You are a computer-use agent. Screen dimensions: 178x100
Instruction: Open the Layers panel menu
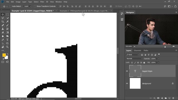176,50
